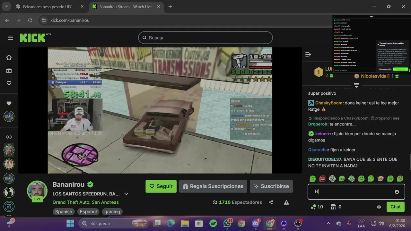
Task: Send message with the Chat button
Action: point(396,207)
